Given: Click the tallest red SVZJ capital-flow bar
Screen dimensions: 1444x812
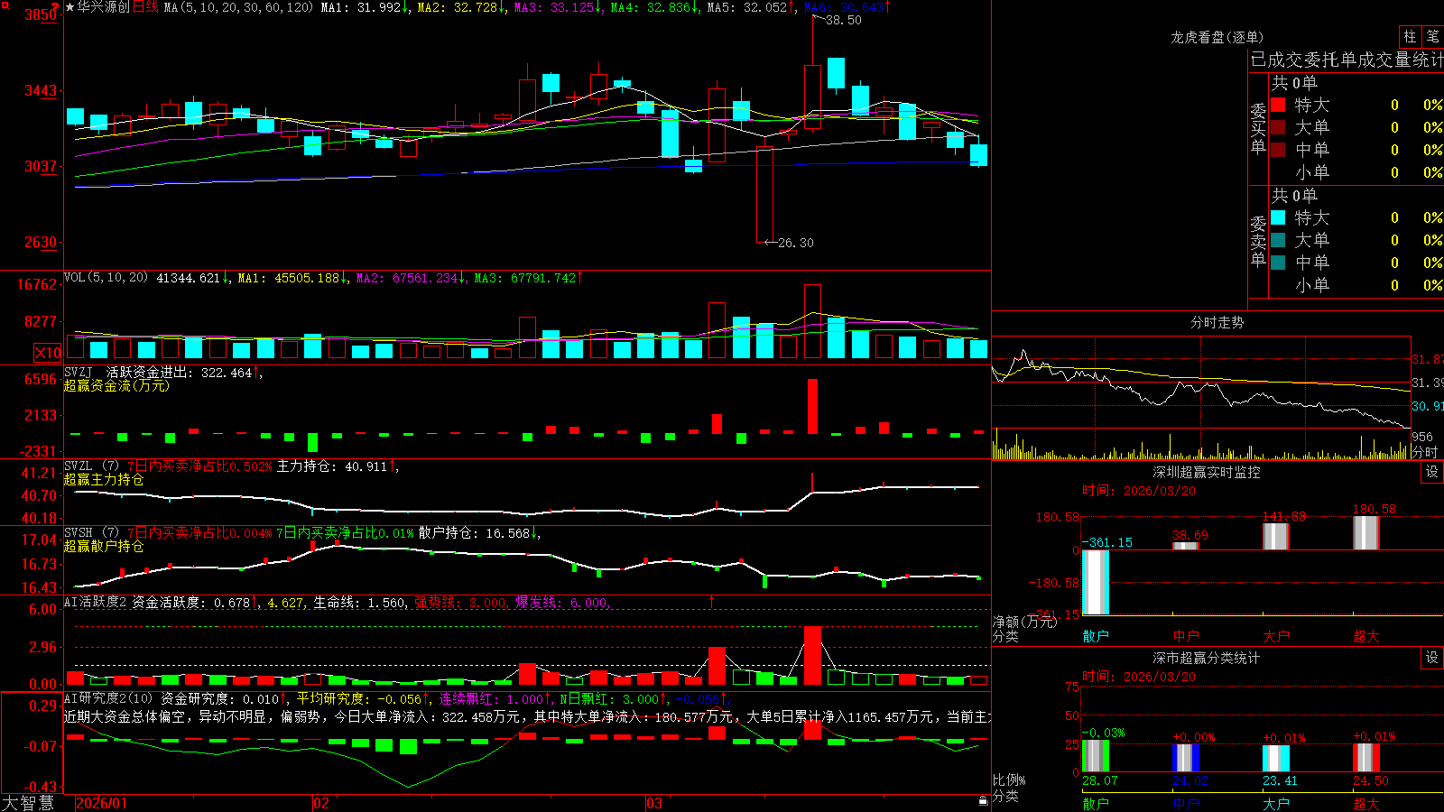Looking at the screenshot, I should click(812, 406).
